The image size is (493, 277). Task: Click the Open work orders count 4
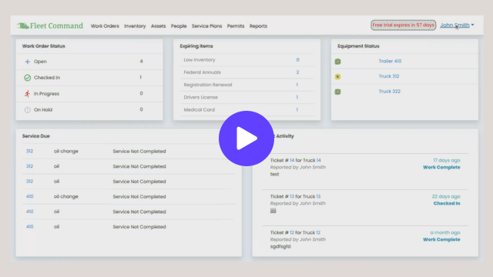tap(141, 62)
